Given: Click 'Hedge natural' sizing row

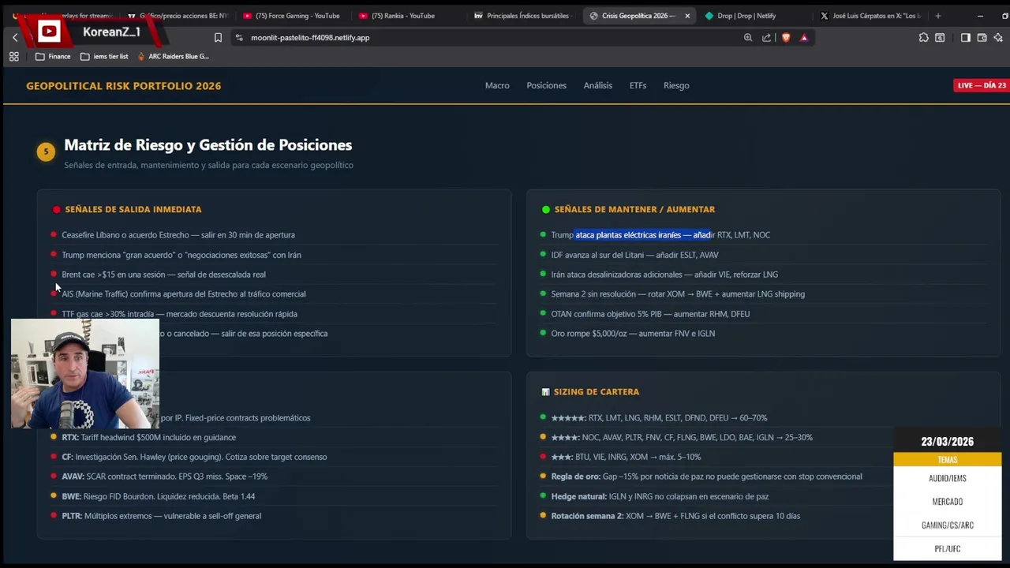Looking at the screenshot, I should pos(660,496).
